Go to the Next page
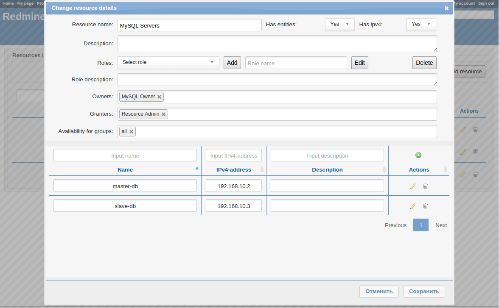The height and width of the screenshot is (308, 499). pos(441,225)
